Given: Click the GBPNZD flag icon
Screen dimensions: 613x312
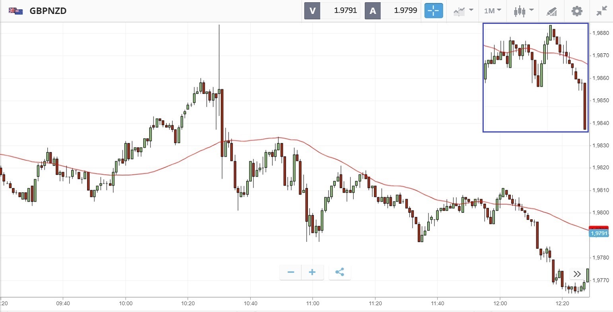Looking at the screenshot, I should click(x=16, y=11).
